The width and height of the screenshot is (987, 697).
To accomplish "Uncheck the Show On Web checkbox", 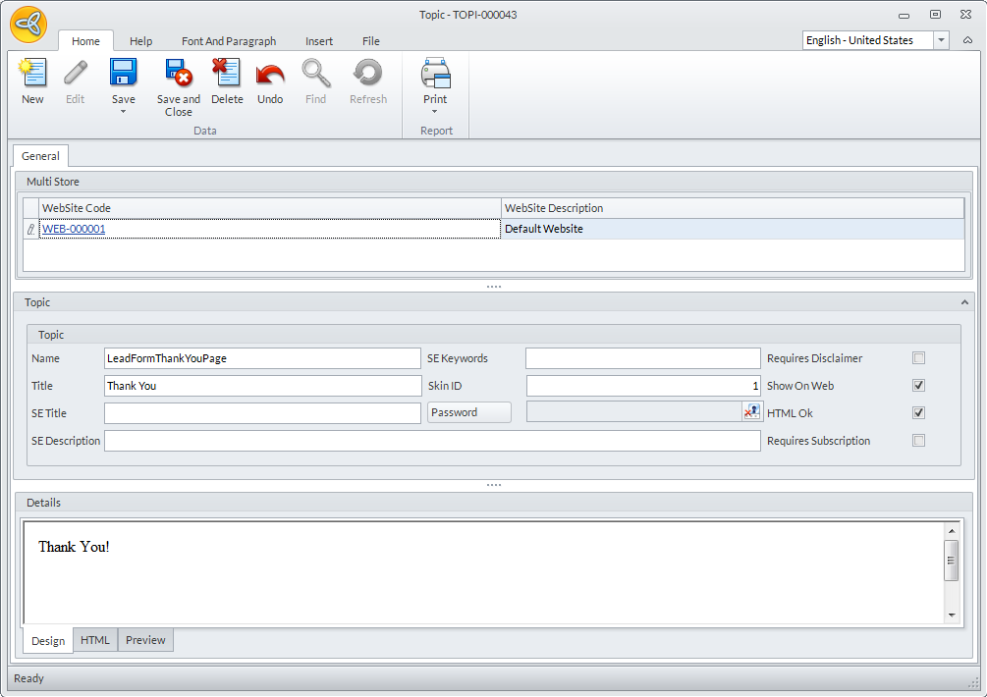I will [918, 386].
